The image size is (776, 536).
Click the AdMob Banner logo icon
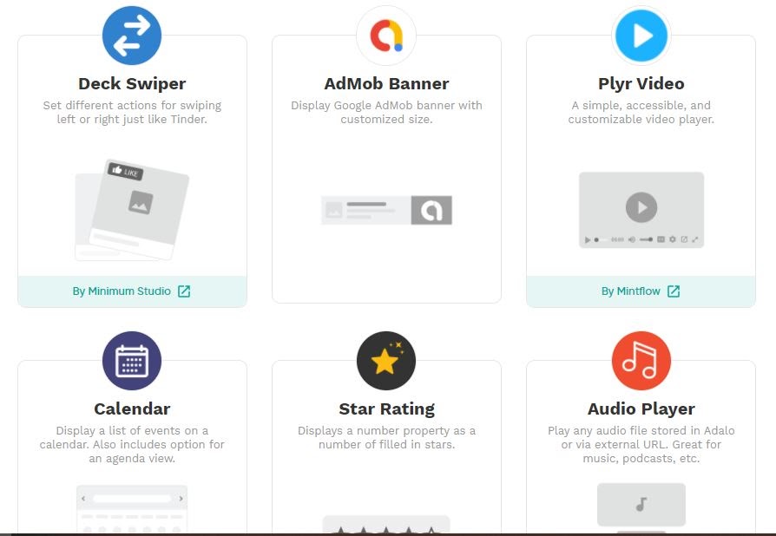(x=386, y=36)
